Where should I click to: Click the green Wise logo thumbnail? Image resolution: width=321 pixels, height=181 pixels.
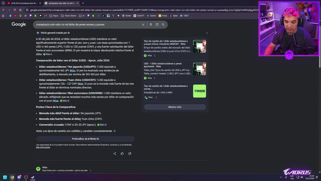click(x=200, y=91)
